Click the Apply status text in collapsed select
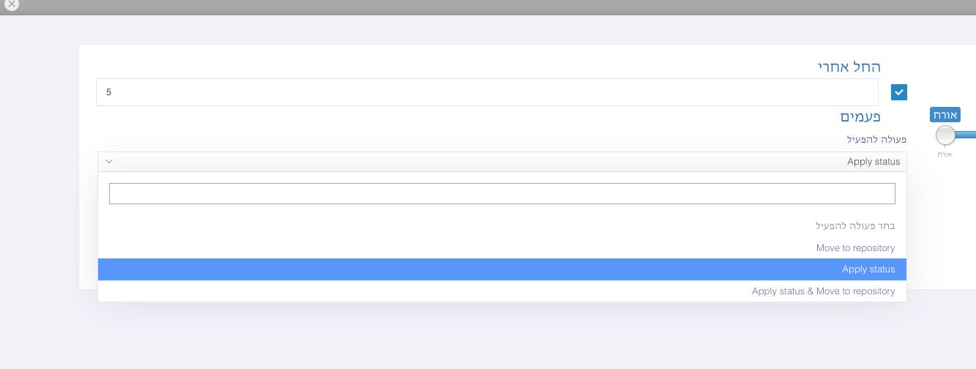This screenshot has width=976, height=369. (x=873, y=162)
